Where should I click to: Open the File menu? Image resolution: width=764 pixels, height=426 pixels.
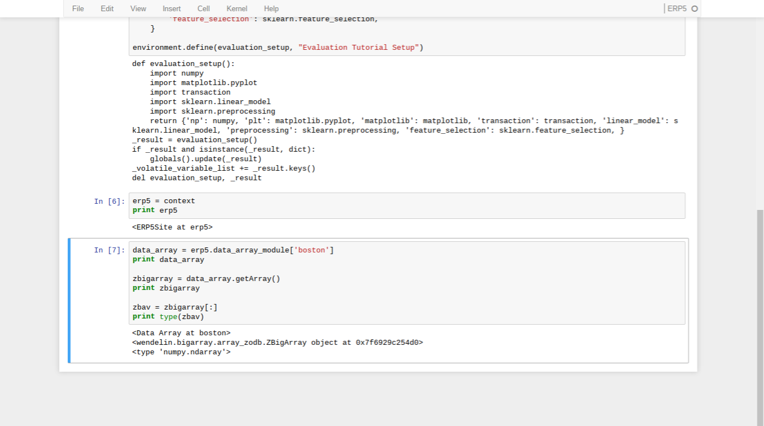pos(78,8)
